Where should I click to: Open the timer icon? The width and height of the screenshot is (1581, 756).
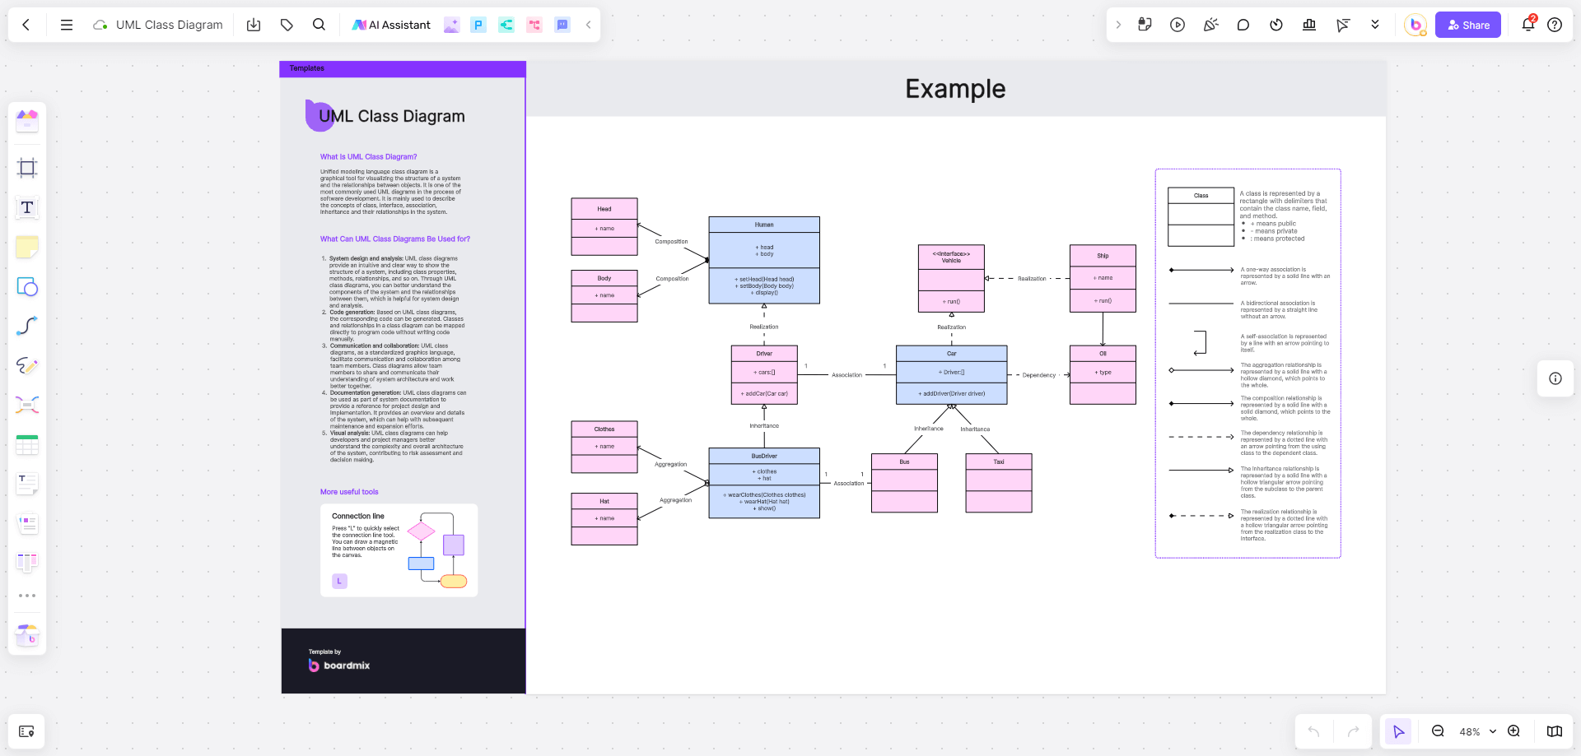(1276, 25)
